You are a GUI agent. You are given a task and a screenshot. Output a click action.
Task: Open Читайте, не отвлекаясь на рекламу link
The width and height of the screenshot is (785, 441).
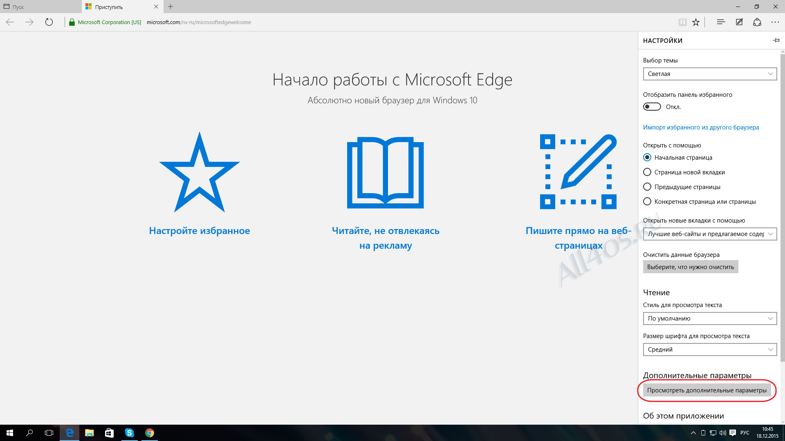386,238
